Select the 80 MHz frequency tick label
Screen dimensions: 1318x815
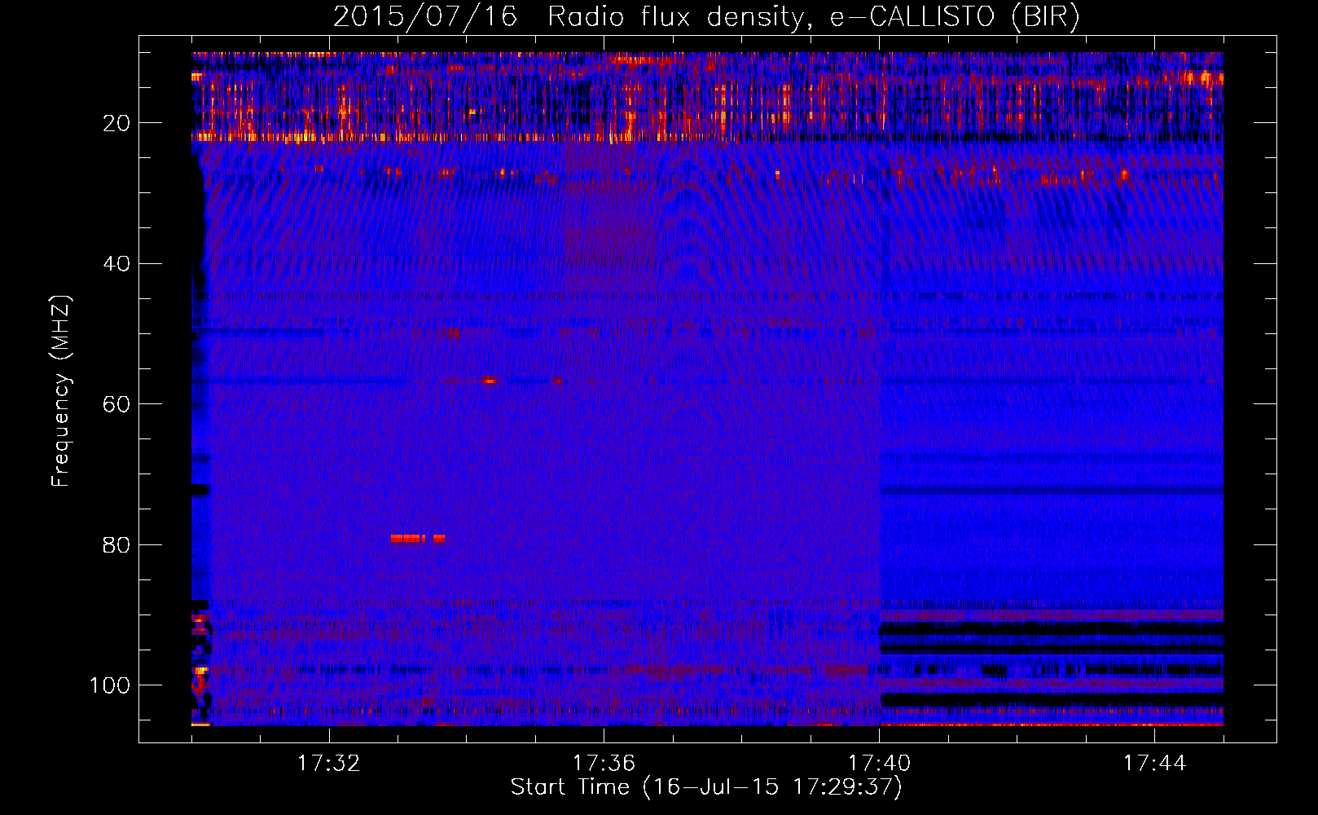pyautogui.click(x=116, y=544)
